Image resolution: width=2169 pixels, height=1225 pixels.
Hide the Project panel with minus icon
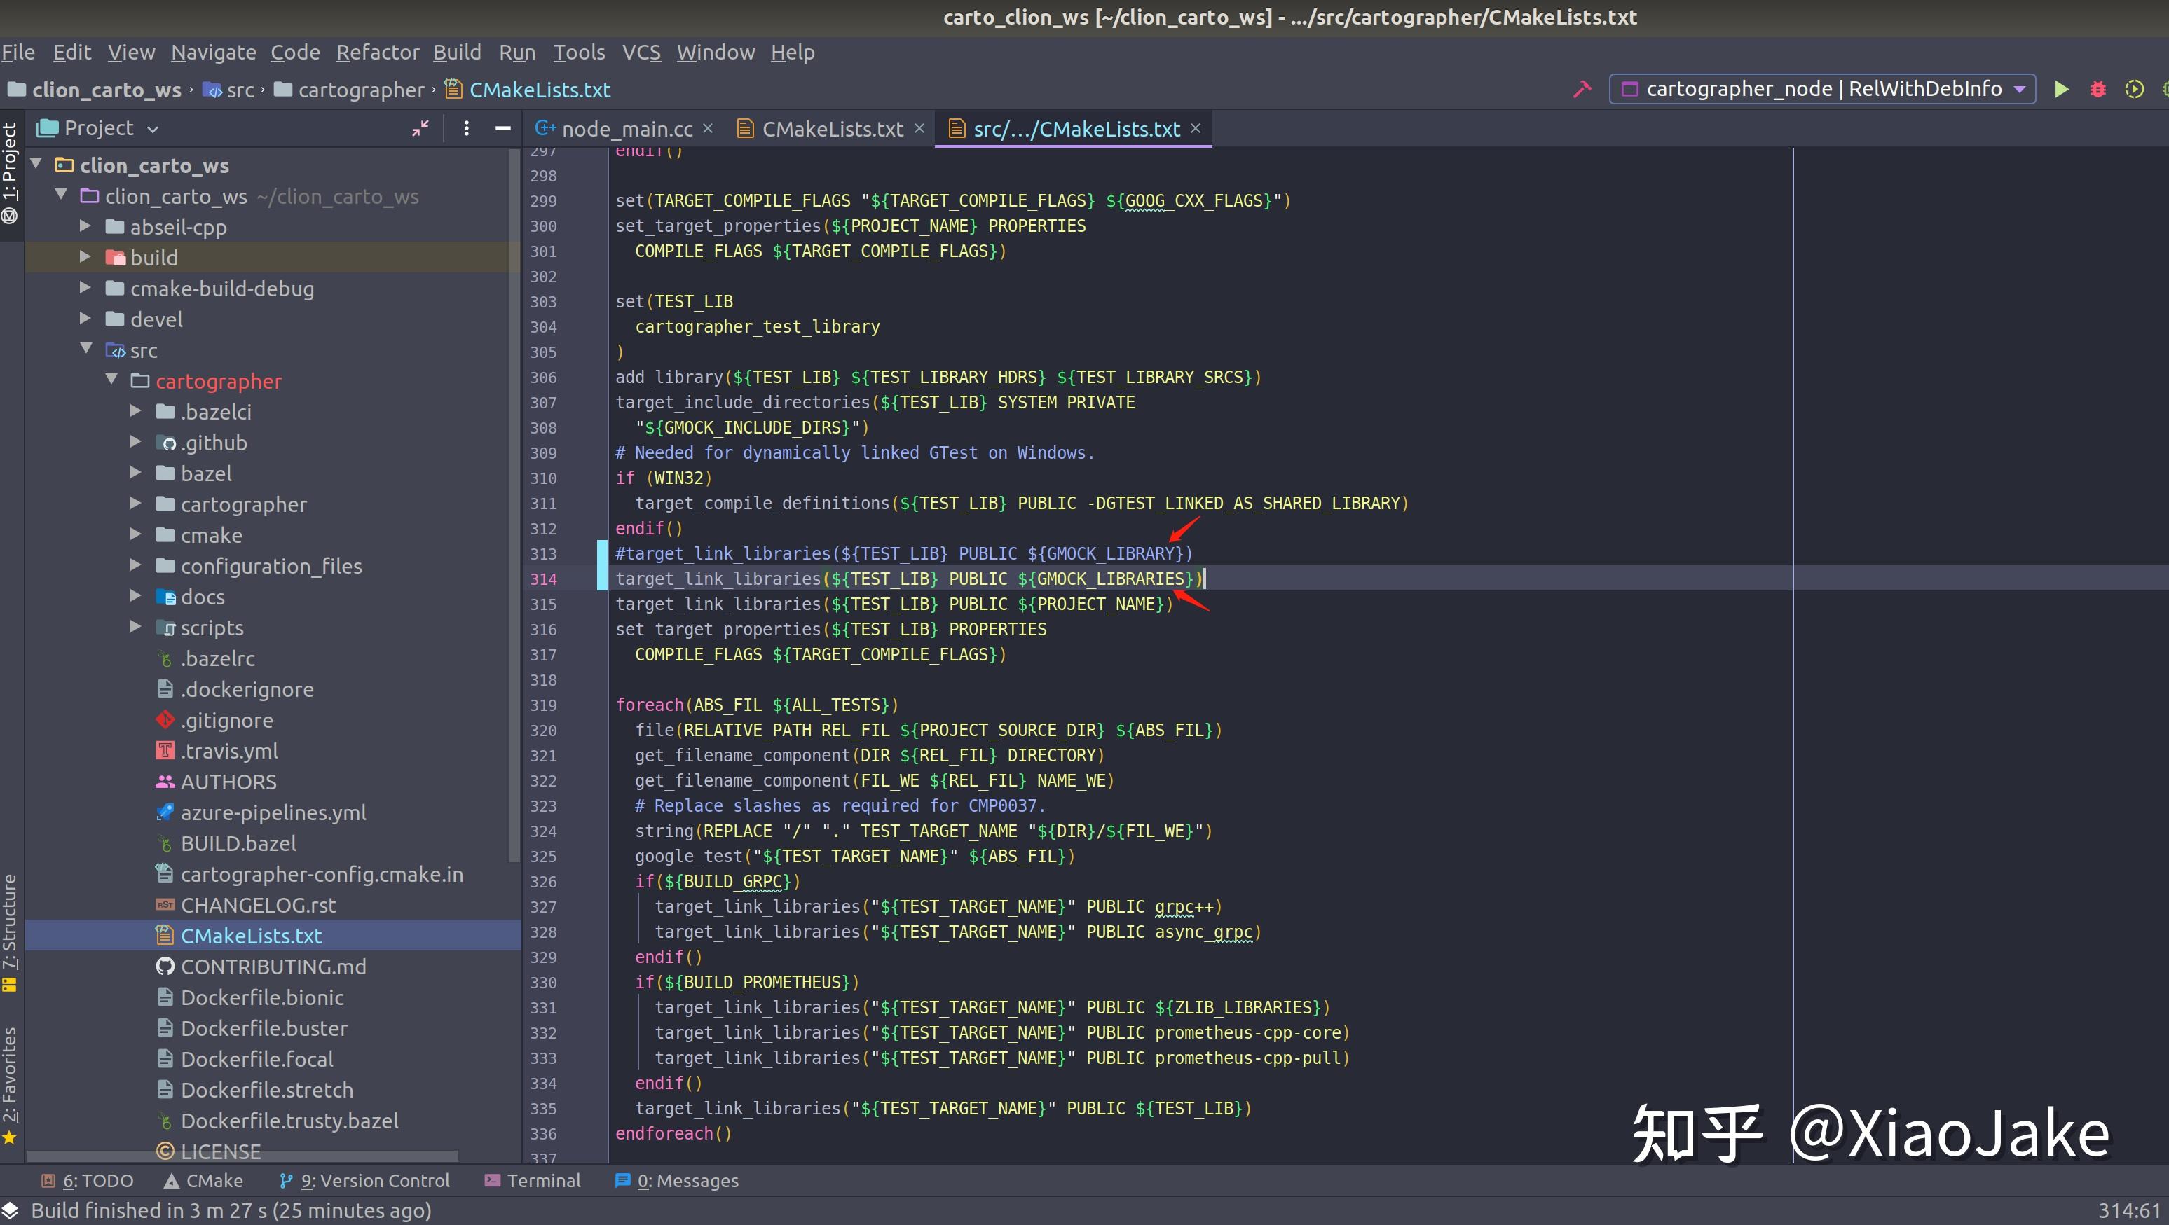point(502,128)
